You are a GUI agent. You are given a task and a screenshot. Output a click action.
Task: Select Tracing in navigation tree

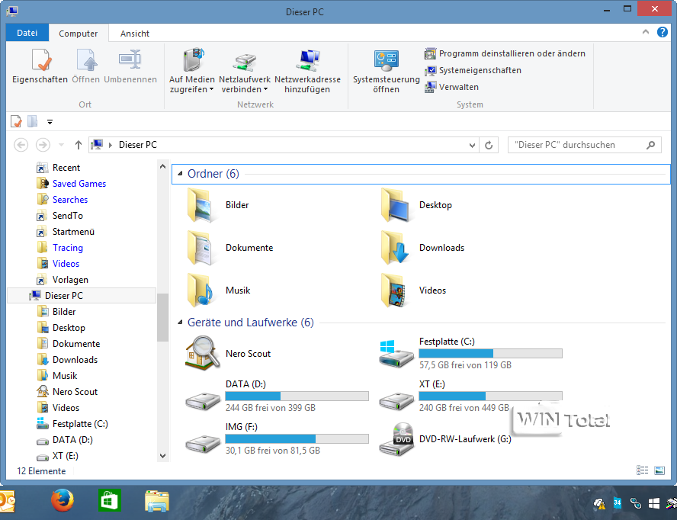tap(60, 248)
